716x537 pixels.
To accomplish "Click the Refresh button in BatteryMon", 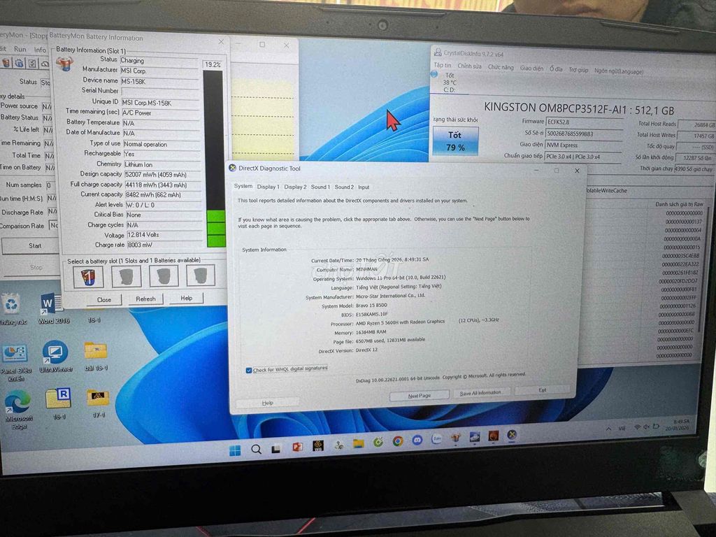I will coord(146,299).
